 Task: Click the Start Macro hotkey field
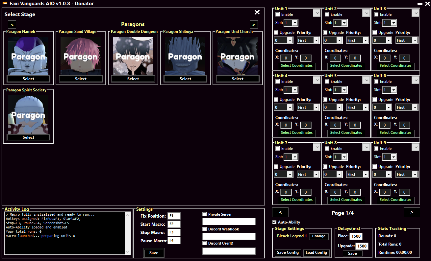pyautogui.click(x=174, y=224)
